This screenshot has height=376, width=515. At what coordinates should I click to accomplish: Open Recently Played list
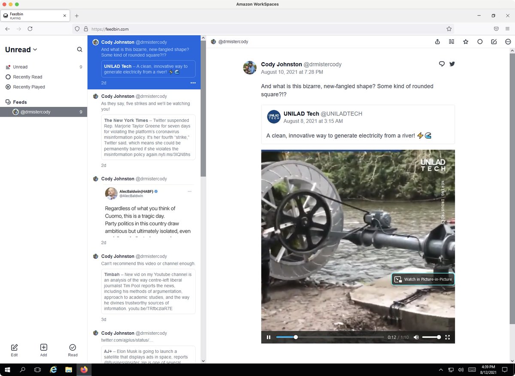pos(43,87)
